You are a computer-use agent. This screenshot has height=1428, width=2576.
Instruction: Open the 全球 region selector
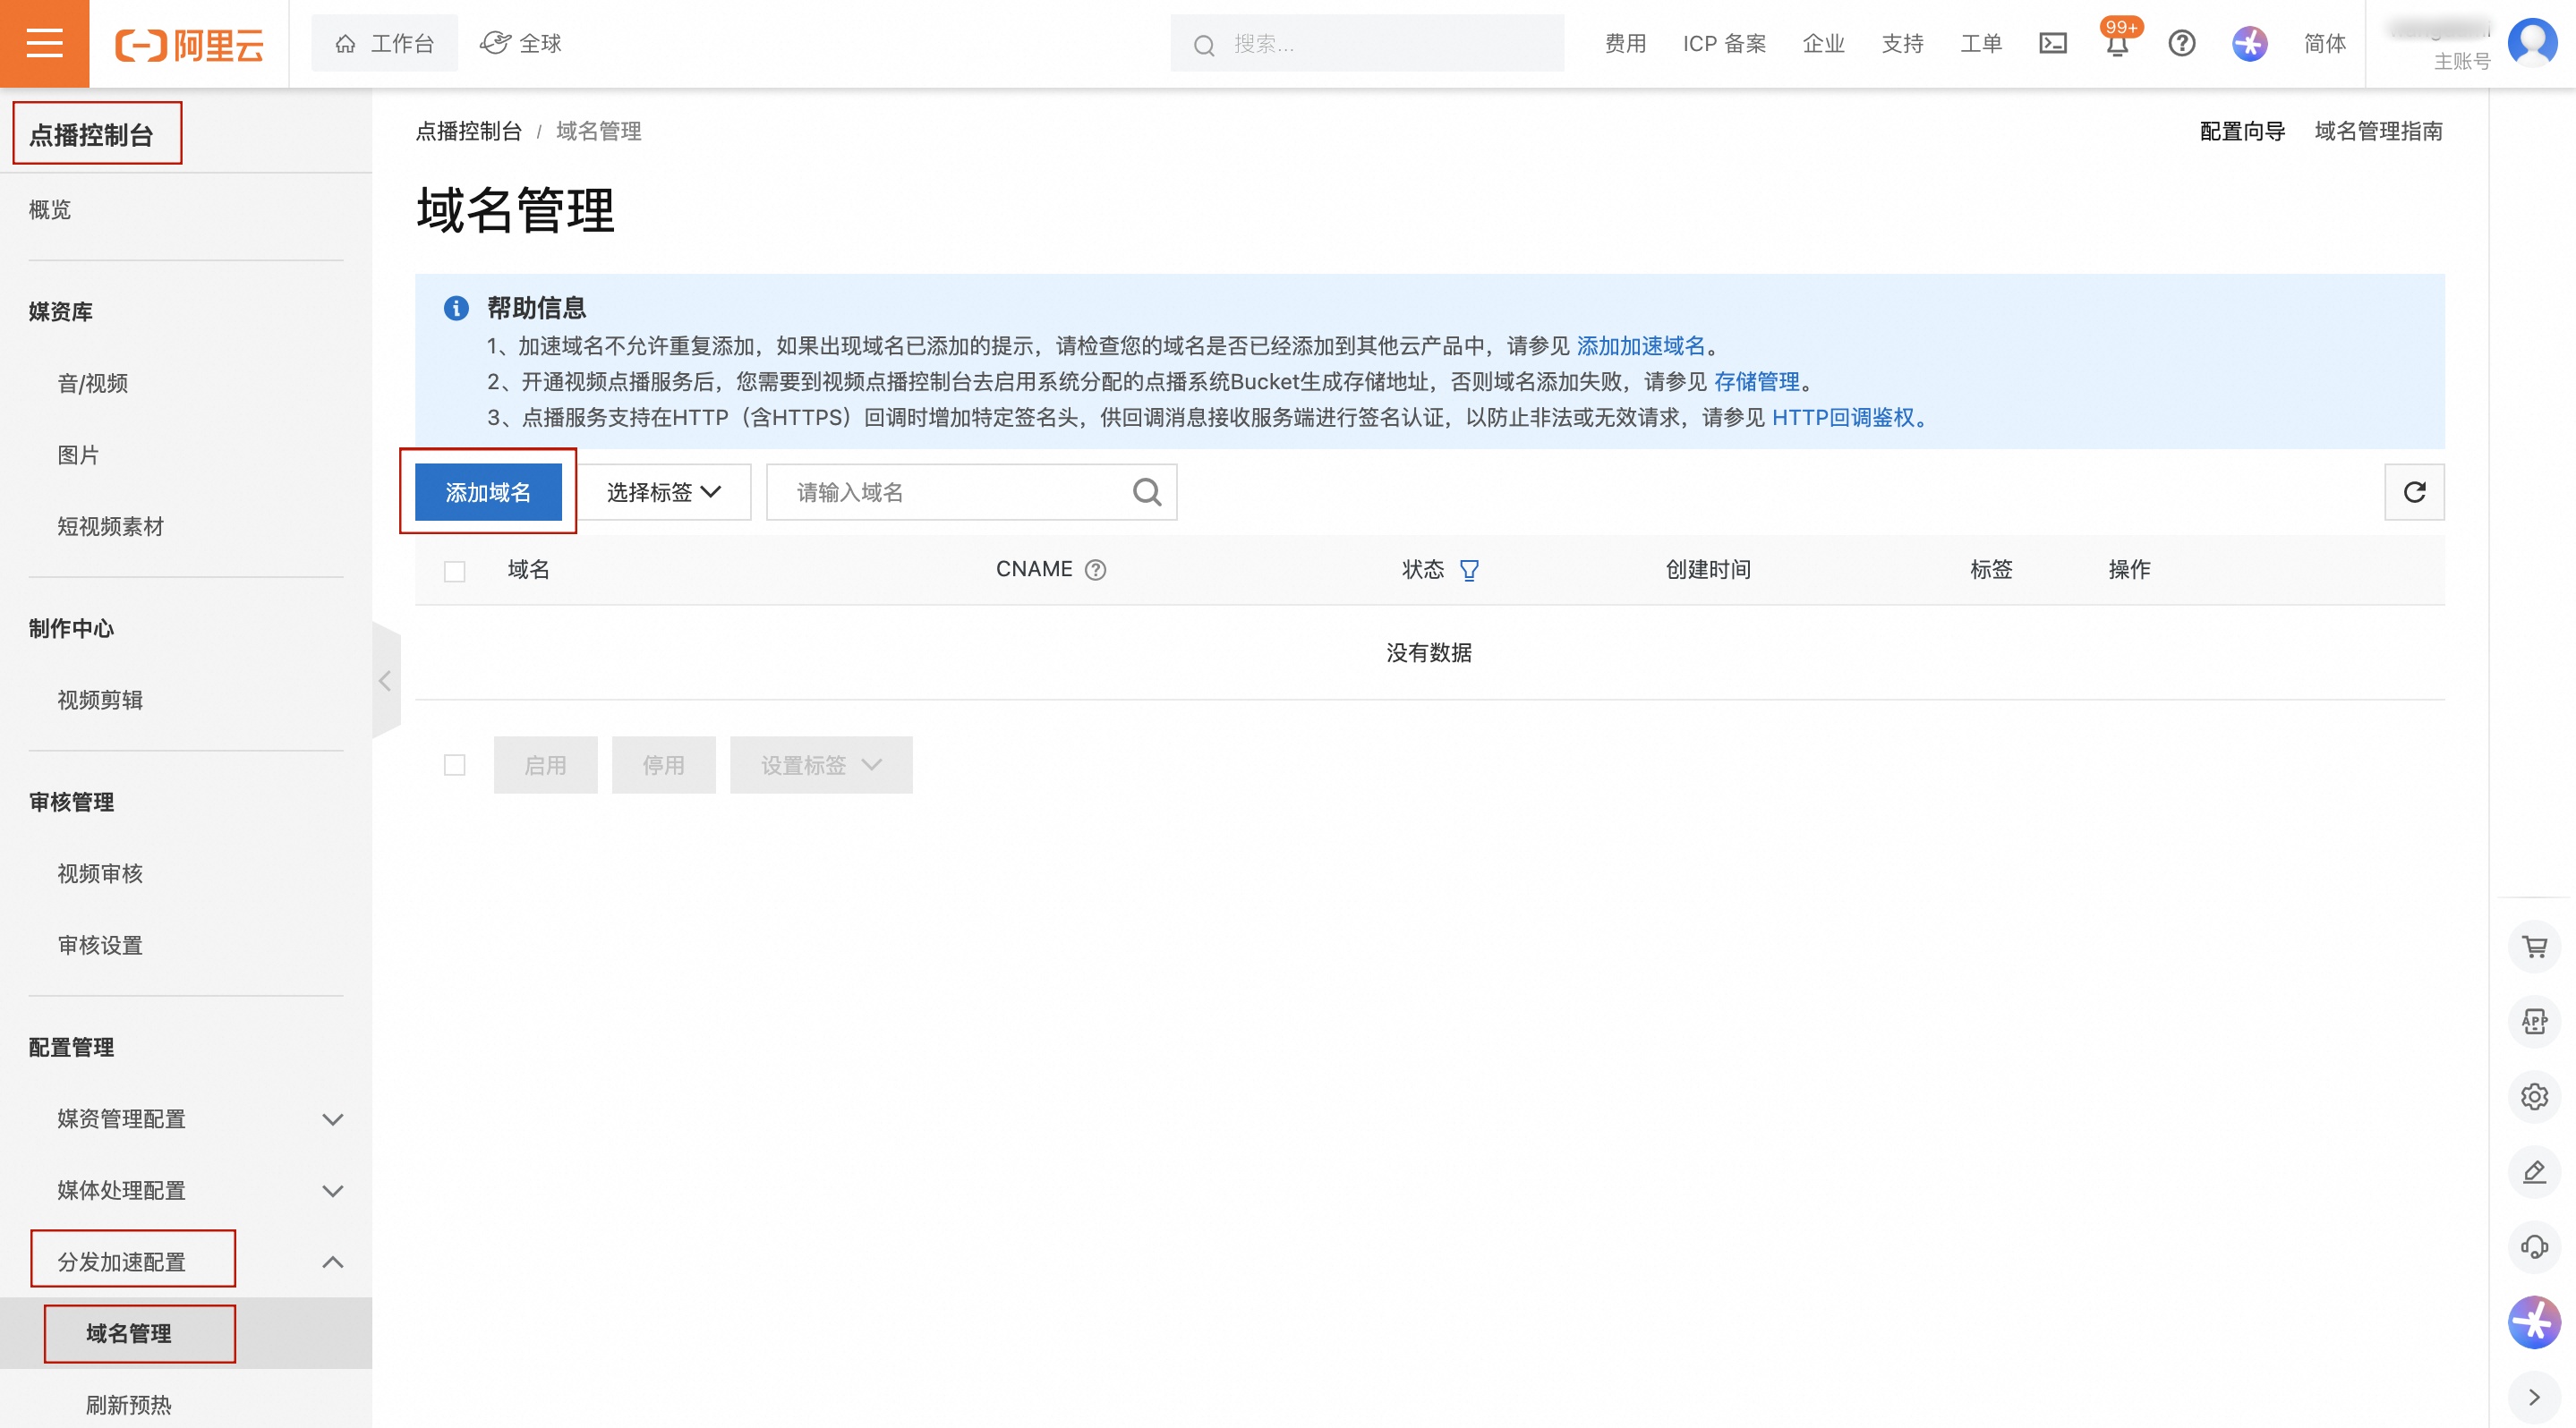[521, 43]
